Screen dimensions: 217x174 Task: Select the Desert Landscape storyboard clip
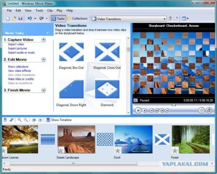pos(76,139)
